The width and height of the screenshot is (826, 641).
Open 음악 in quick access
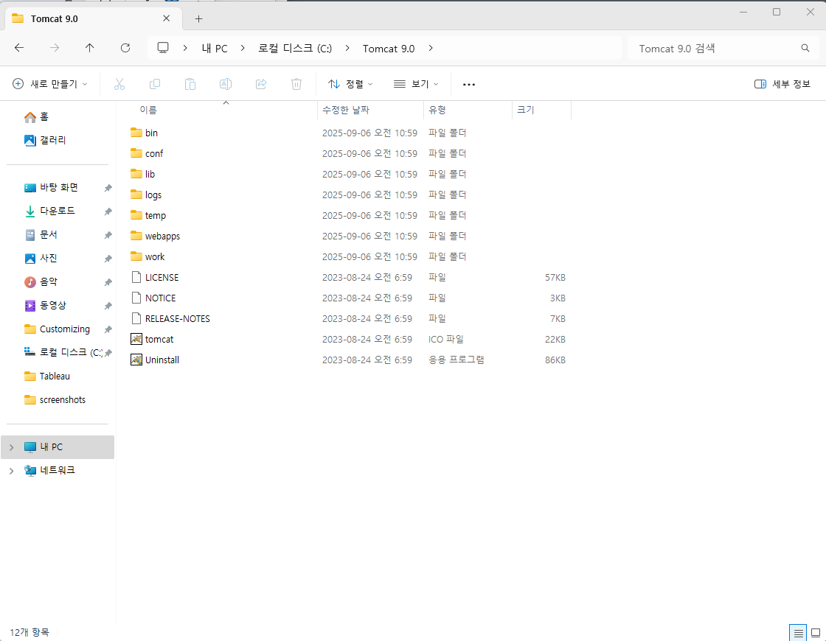coord(49,282)
